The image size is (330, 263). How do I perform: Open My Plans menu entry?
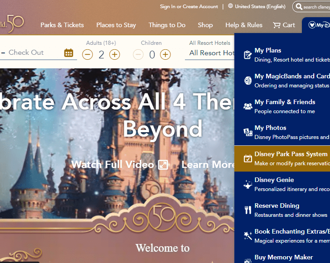coord(282,55)
